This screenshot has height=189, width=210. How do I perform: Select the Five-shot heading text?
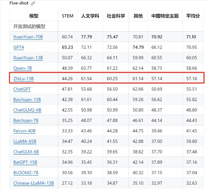pos(19,3)
